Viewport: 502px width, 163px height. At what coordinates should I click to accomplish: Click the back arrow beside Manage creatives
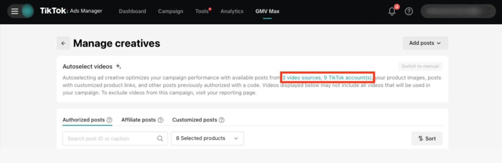click(x=63, y=43)
